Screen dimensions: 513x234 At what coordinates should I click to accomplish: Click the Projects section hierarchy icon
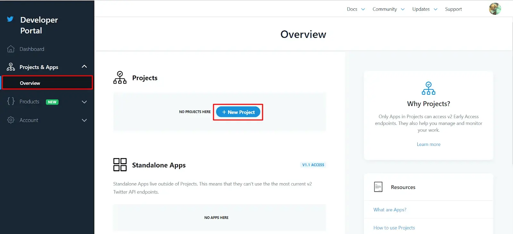(x=120, y=78)
